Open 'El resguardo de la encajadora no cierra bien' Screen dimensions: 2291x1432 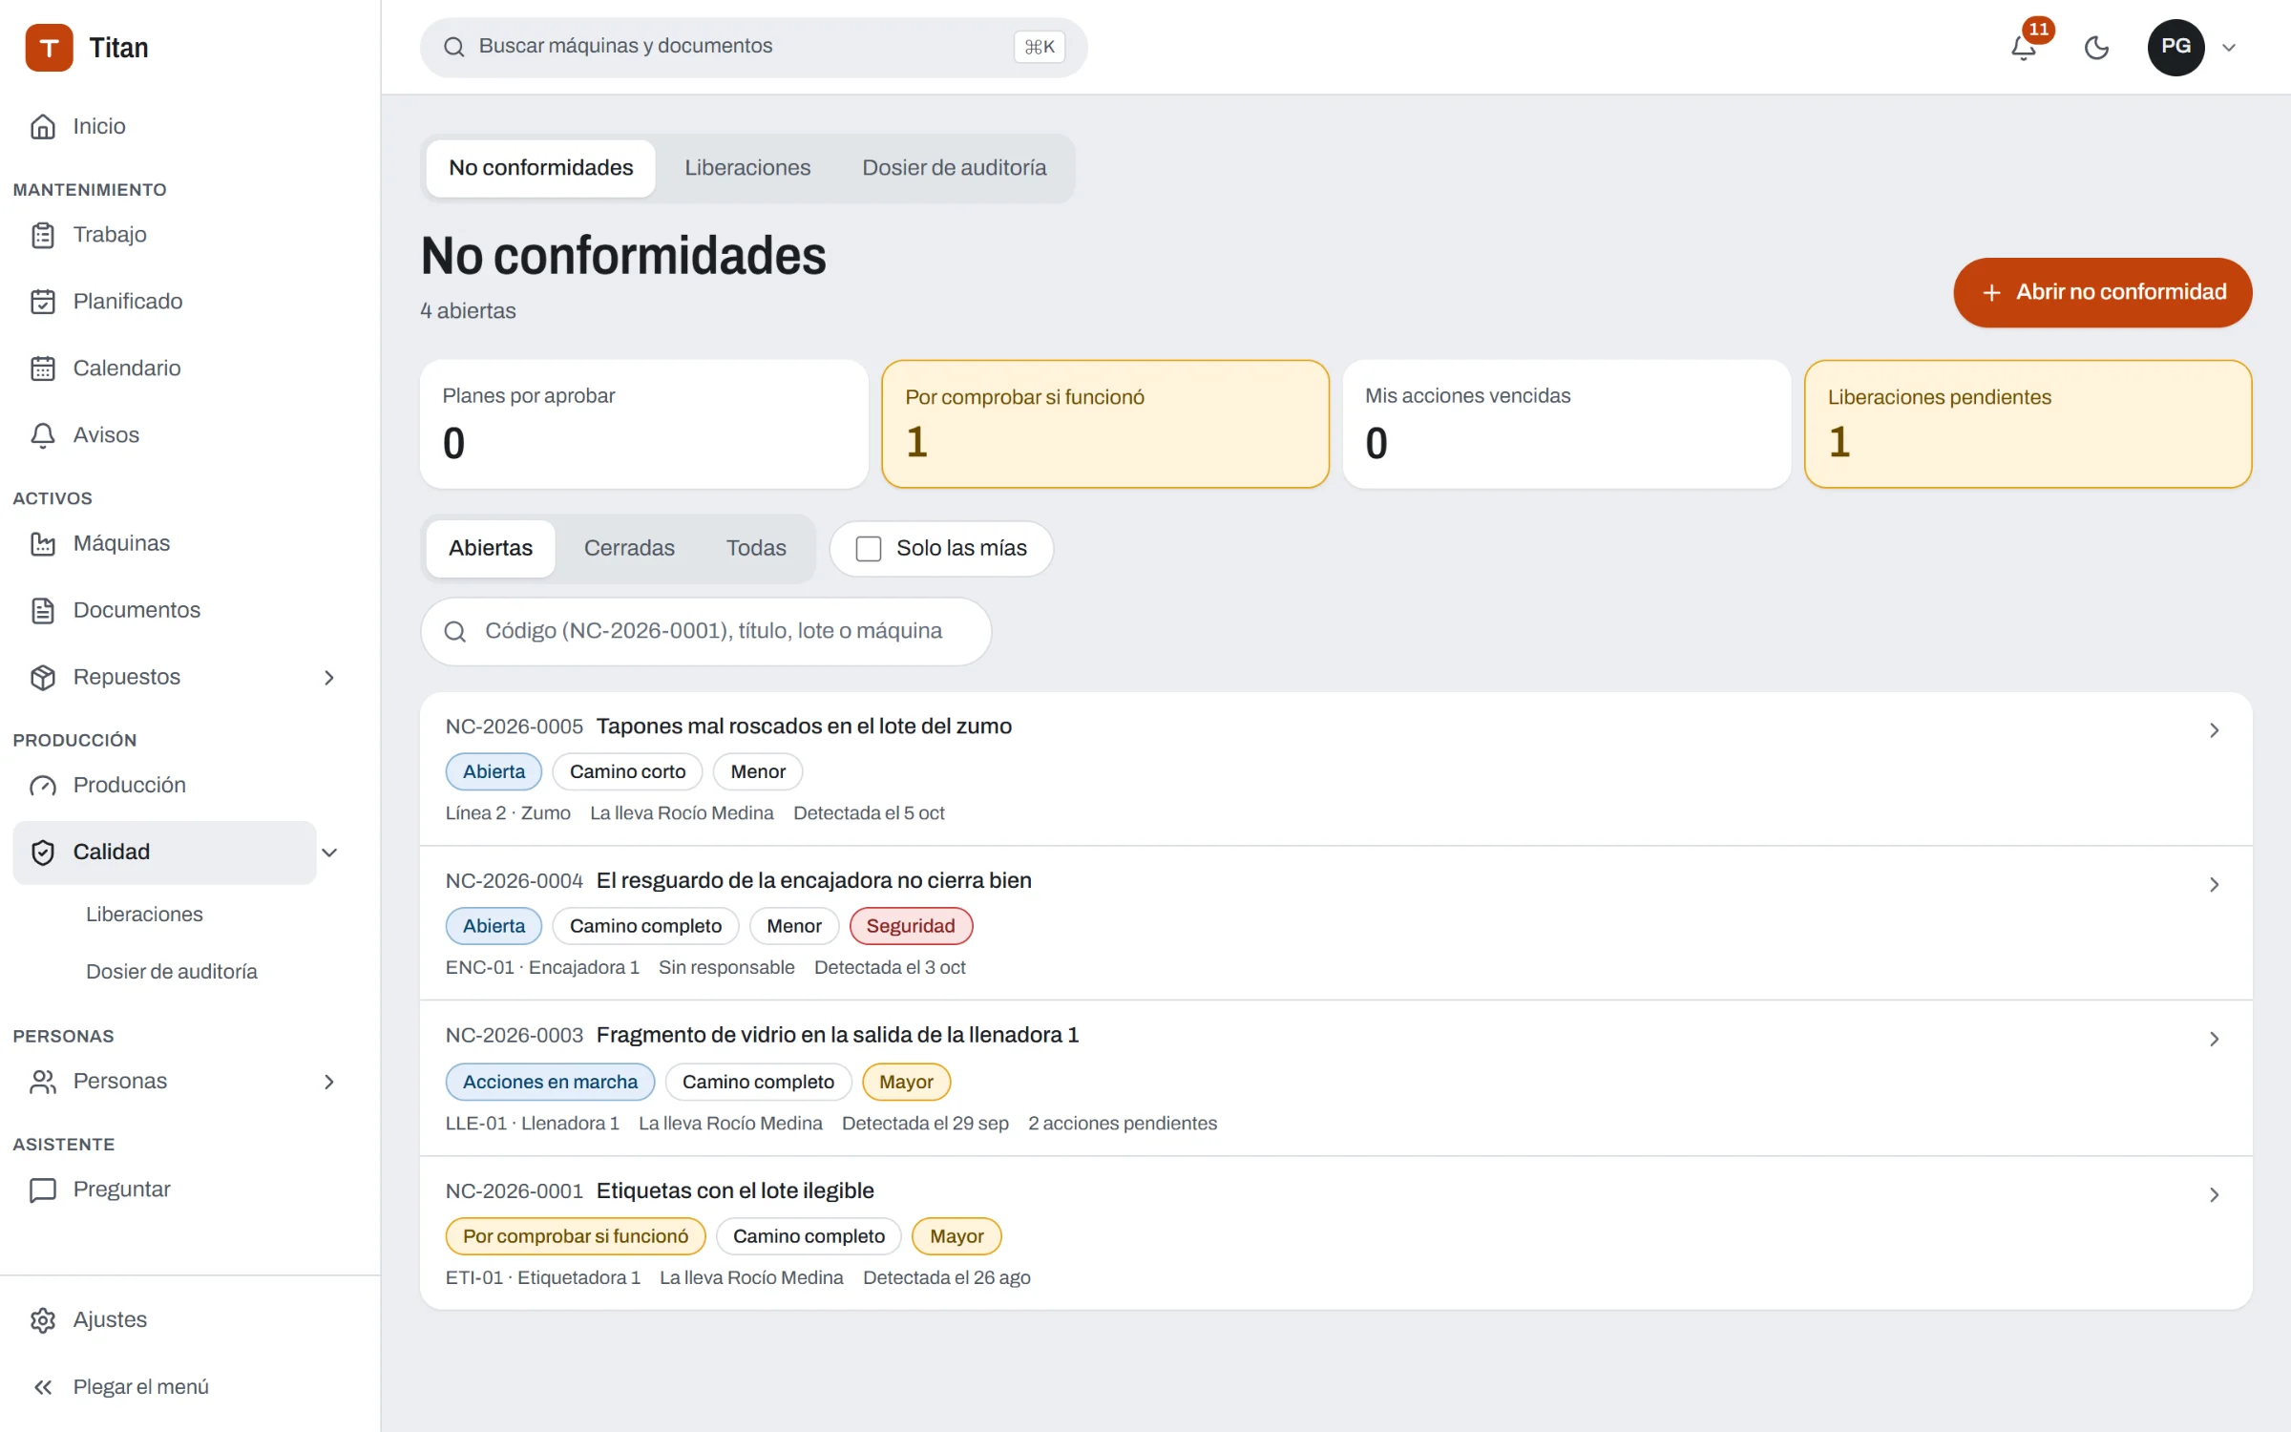tap(813, 880)
